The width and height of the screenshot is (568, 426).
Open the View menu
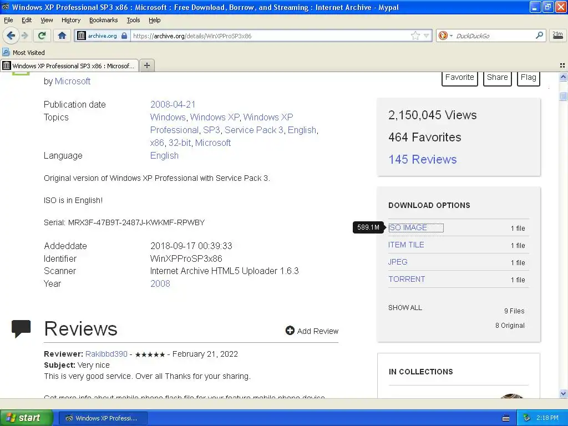coord(47,20)
